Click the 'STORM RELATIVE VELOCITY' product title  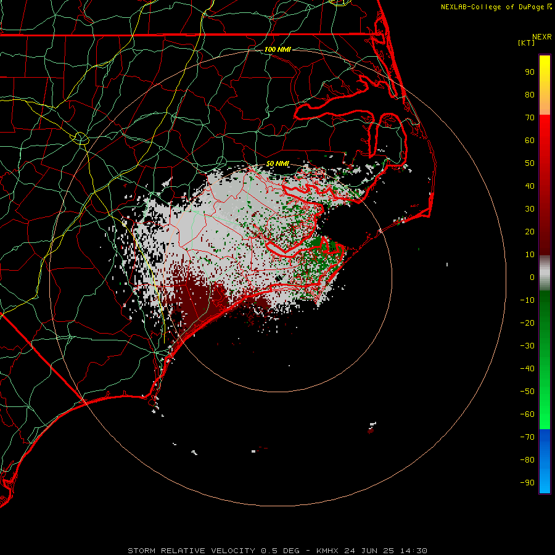(x=191, y=551)
